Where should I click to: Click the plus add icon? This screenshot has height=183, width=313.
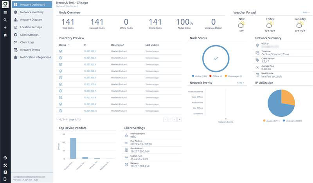pos(5,27)
